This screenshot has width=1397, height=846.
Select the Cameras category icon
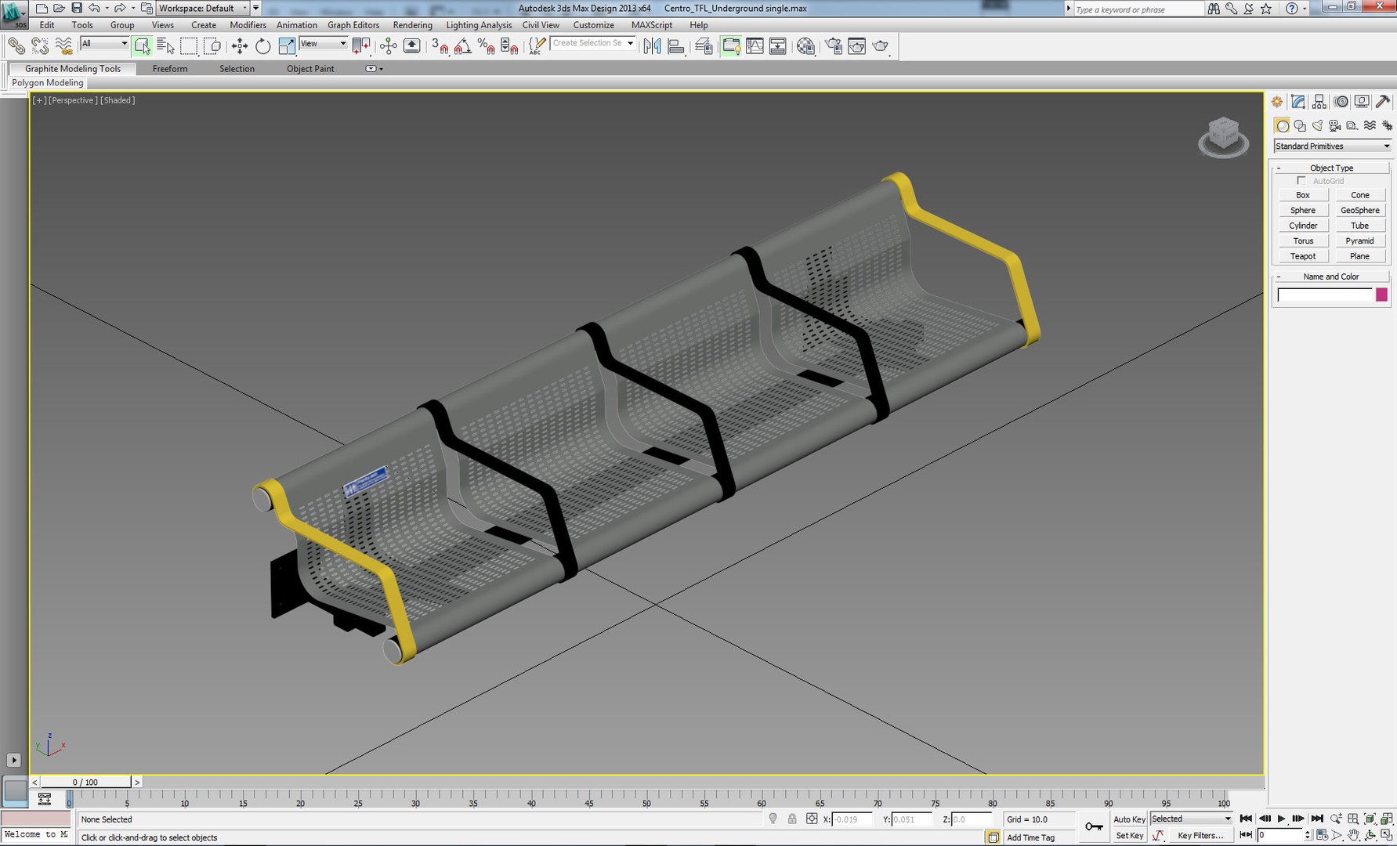click(1335, 125)
